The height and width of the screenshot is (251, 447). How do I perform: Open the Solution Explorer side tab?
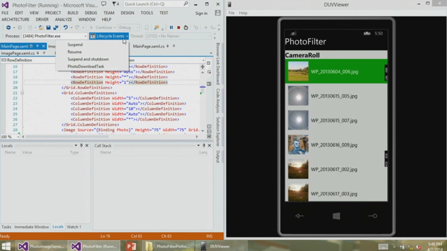[218, 132]
